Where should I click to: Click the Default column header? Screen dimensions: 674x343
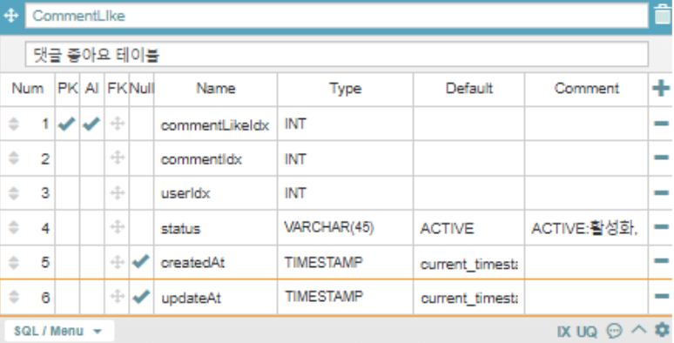[469, 89]
